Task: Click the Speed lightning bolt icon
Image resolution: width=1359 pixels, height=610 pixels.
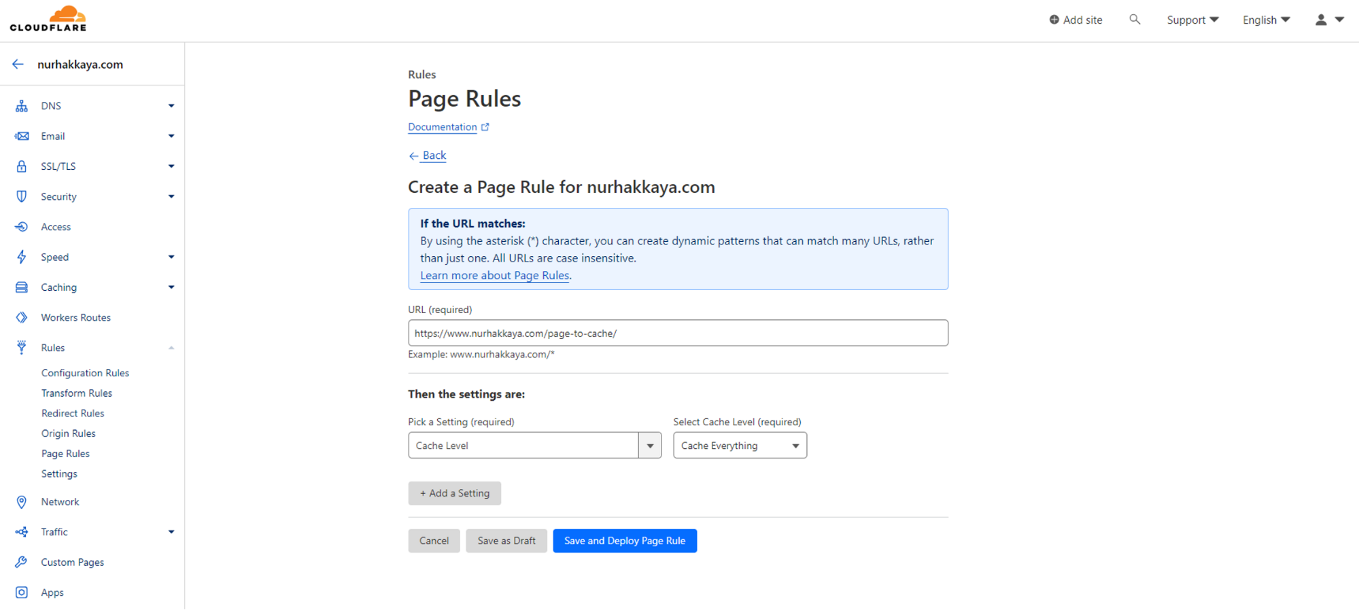Action: pos(22,257)
